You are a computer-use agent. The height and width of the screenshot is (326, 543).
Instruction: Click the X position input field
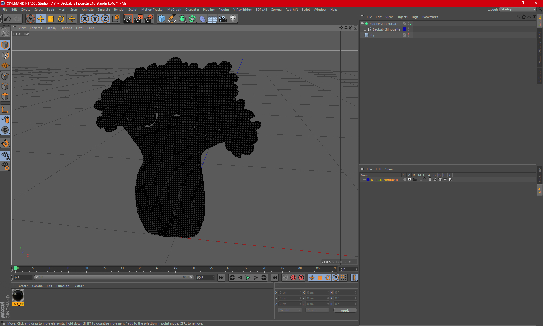(x=290, y=293)
